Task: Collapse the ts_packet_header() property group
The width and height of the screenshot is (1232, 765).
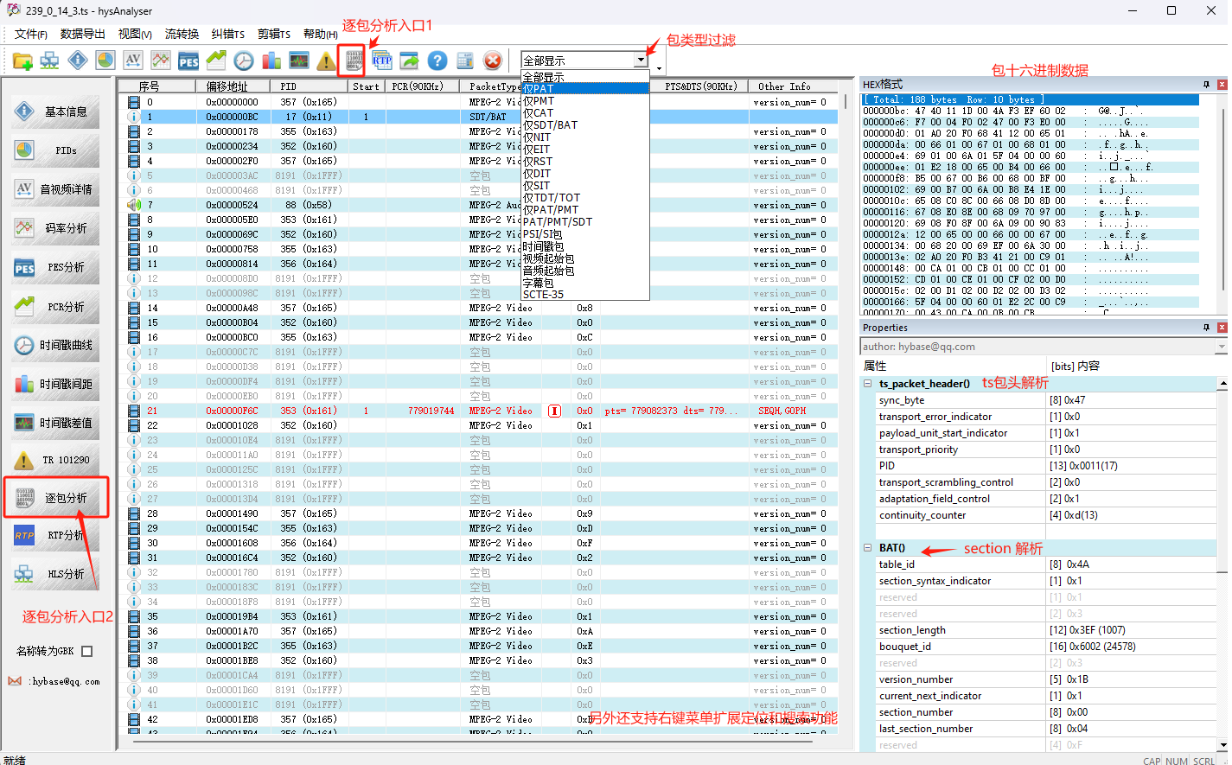Action: click(867, 383)
